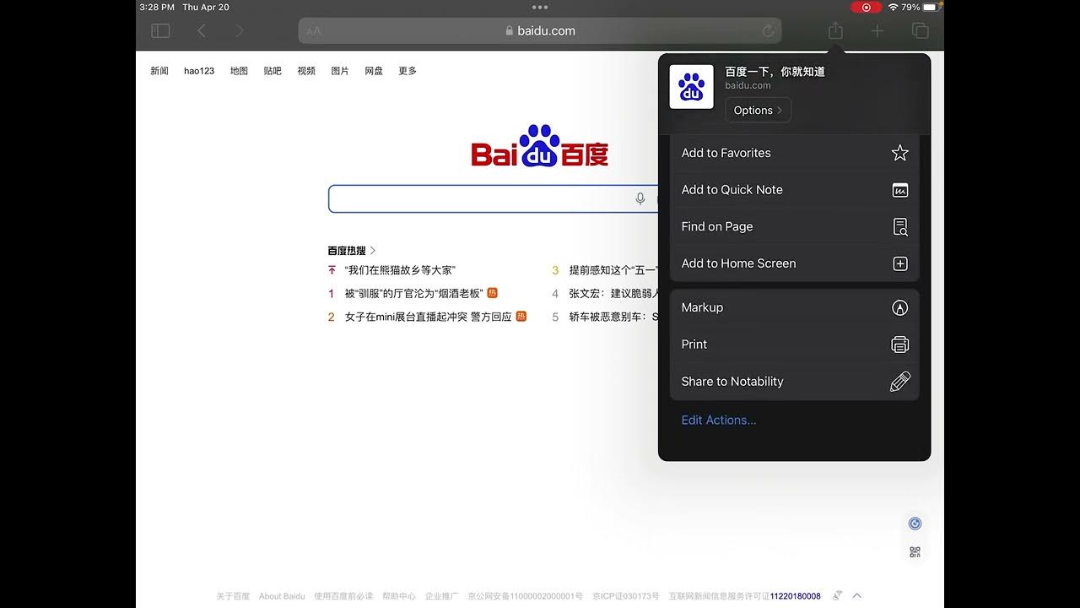Tap the Favorites star icon

(x=900, y=153)
